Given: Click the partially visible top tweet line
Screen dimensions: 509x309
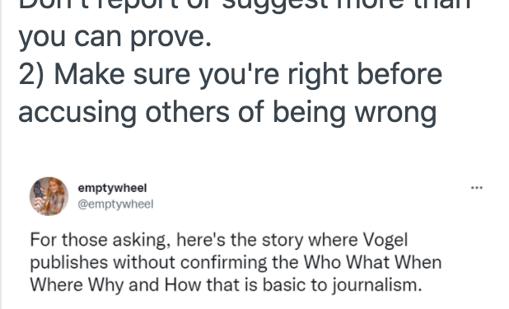Looking at the screenshot, I should pyautogui.click(x=245, y=6).
